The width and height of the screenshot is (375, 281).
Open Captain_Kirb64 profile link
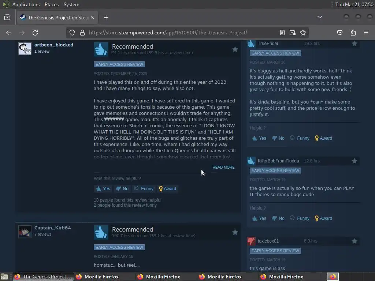coord(53,228)
